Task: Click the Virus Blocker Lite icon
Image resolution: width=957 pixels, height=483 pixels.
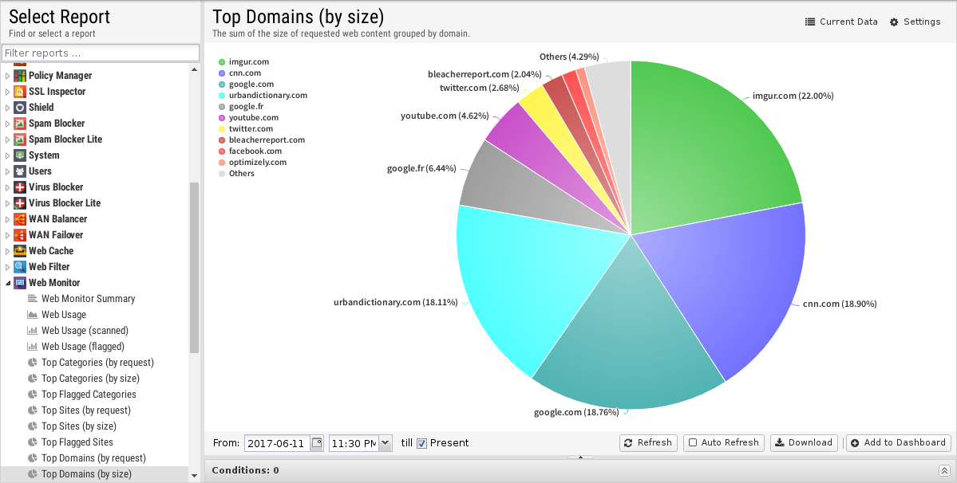Action: tap(19, 202)
